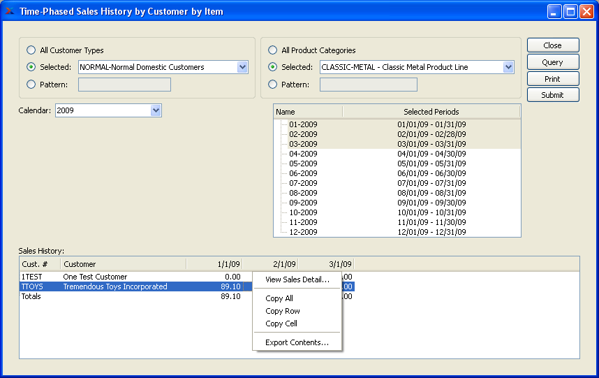Click Export Contents in context menu
Screen dimensions: 599x378
coord(297,342)
